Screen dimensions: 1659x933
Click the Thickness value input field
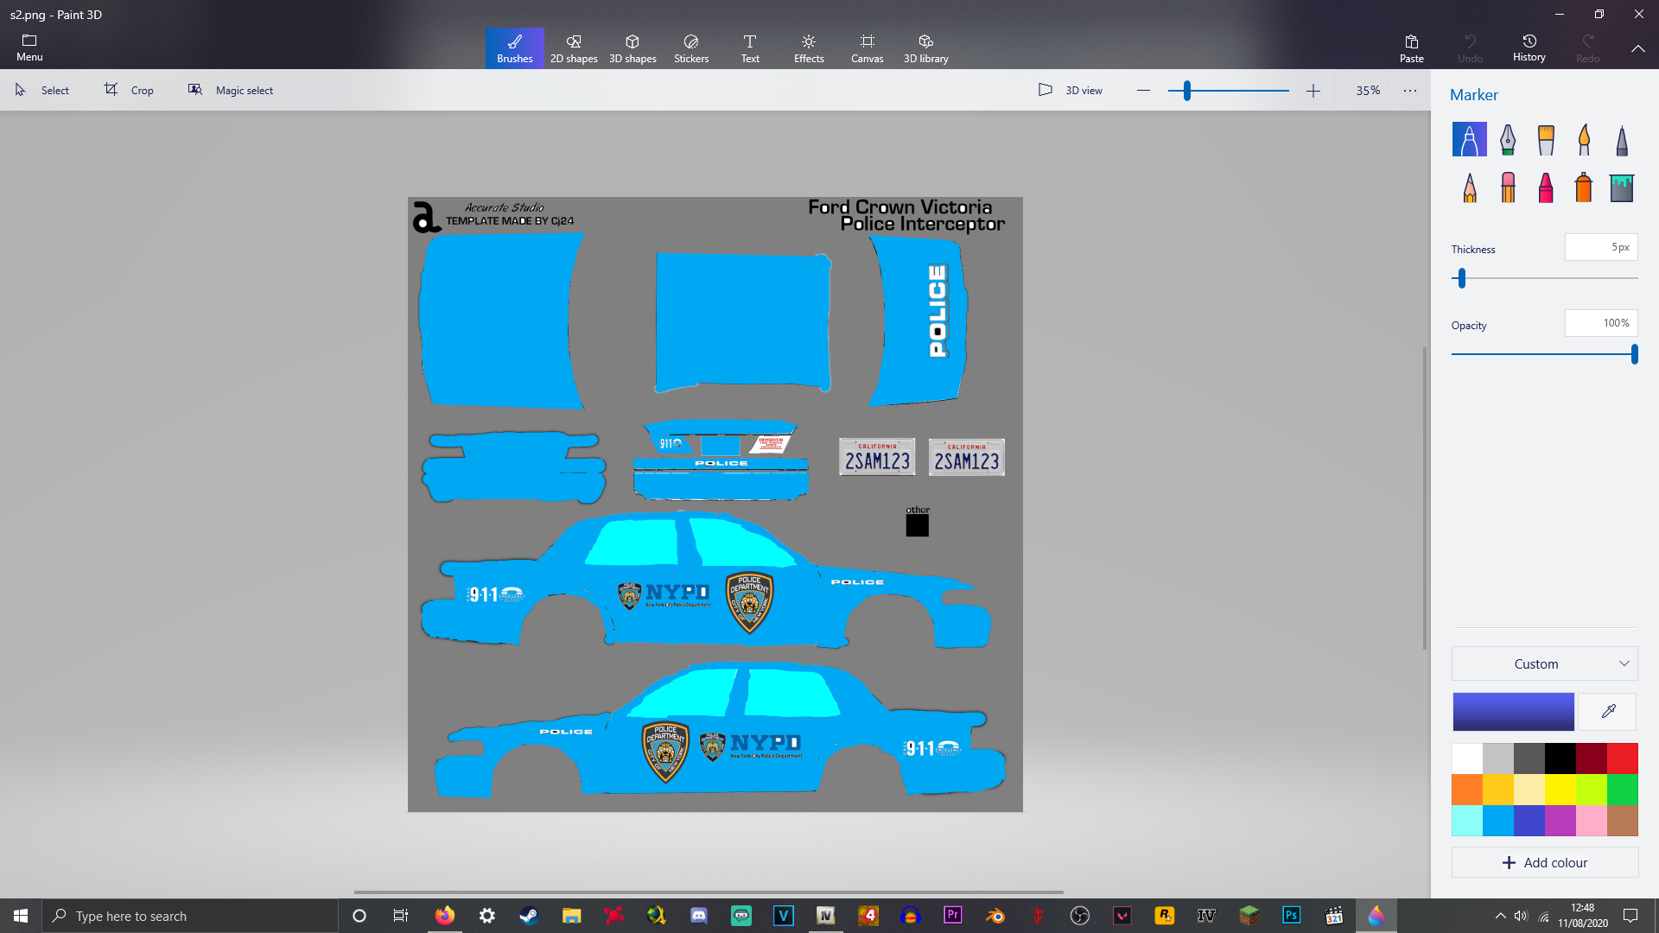1600,247
